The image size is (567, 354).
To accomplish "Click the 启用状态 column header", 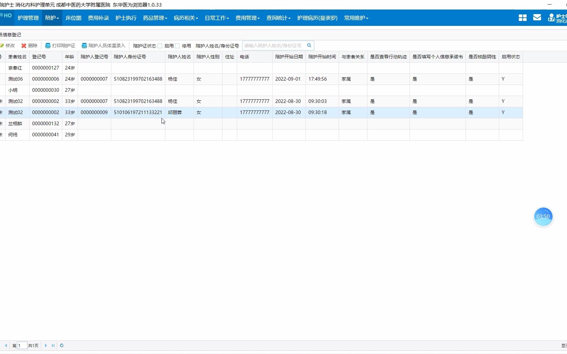I will pos(511,57).
